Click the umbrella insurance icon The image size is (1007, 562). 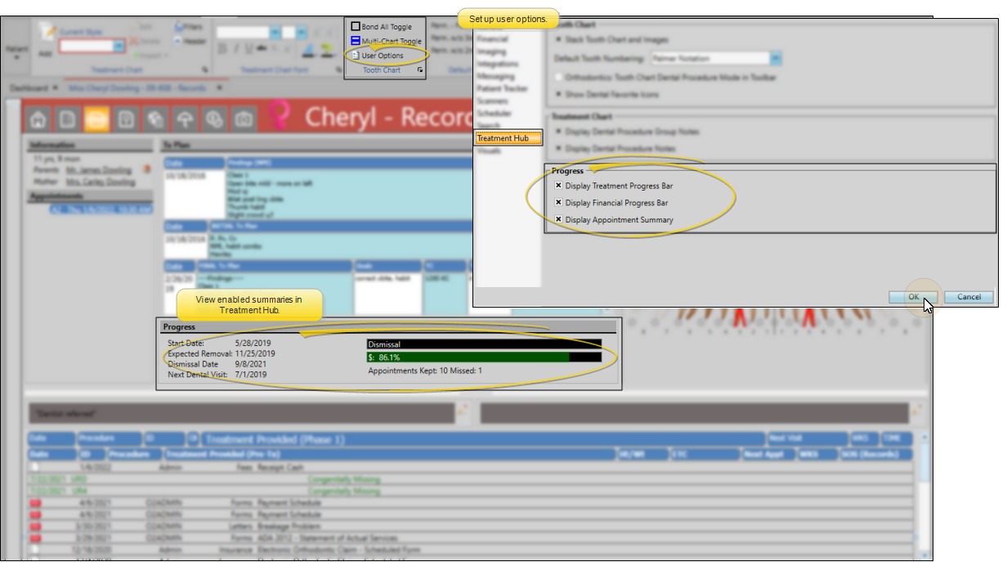(x=186, y=119)
